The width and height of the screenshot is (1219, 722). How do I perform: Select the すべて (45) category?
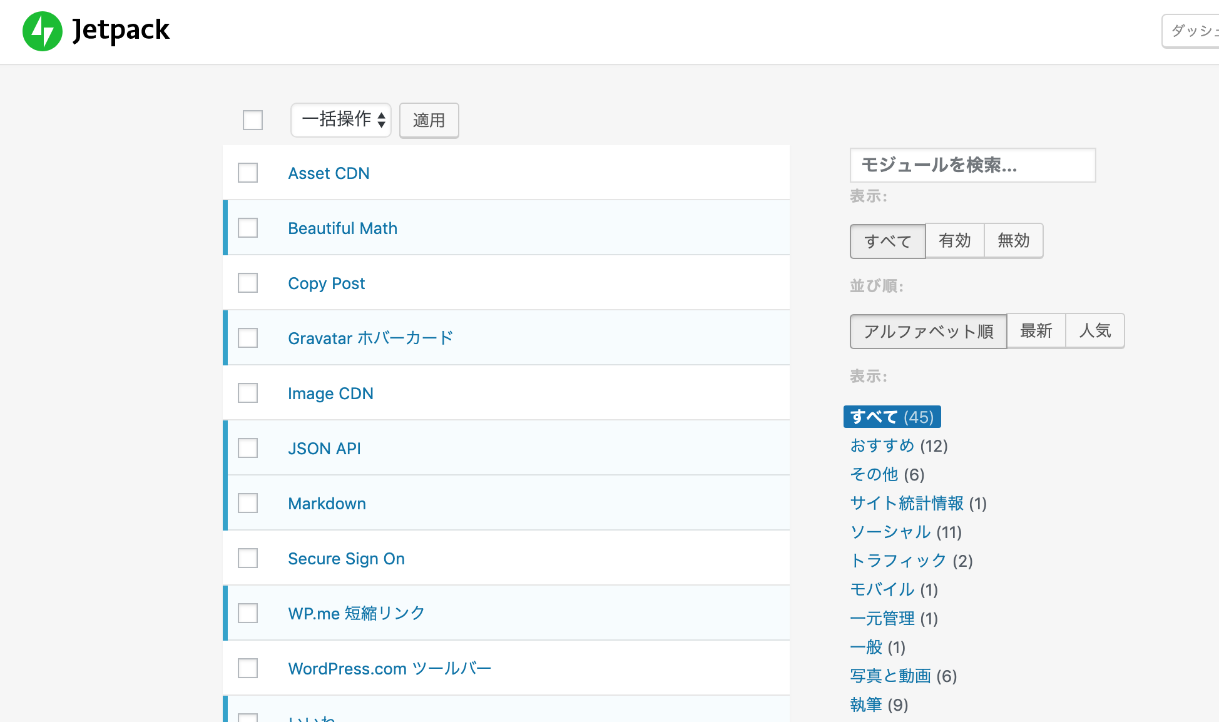point(892,417)
